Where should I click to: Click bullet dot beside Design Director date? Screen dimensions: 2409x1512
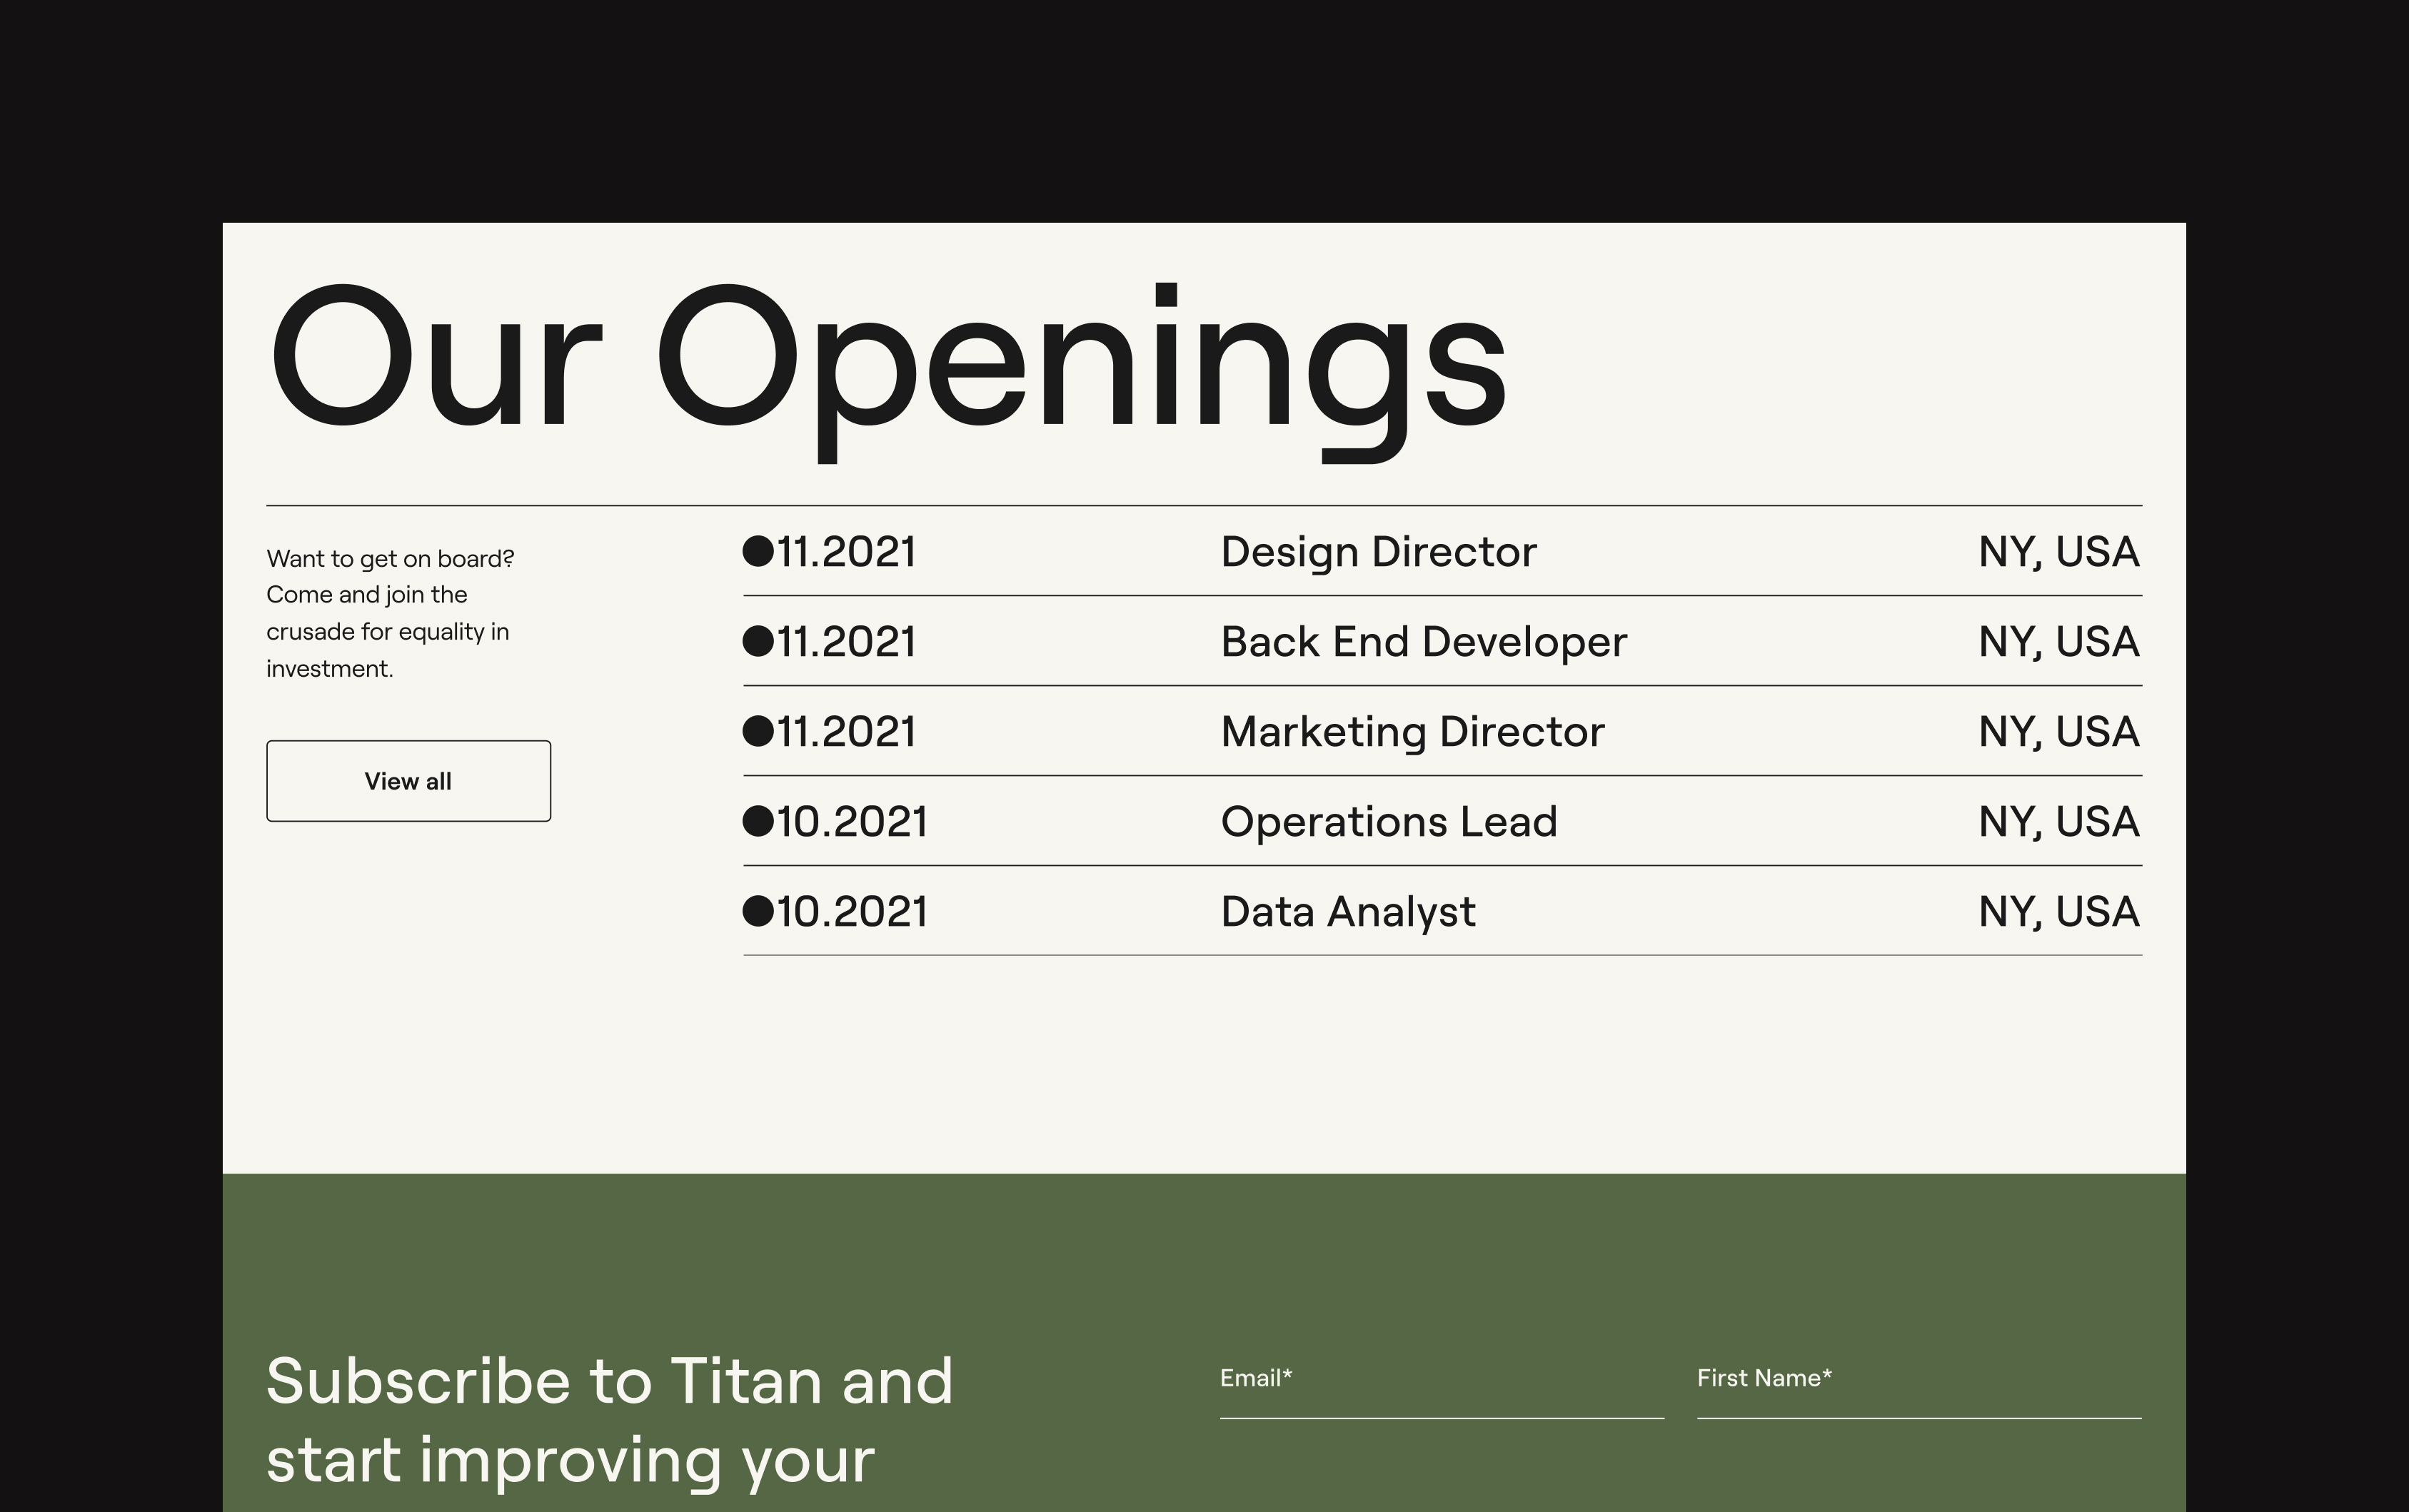758,551
